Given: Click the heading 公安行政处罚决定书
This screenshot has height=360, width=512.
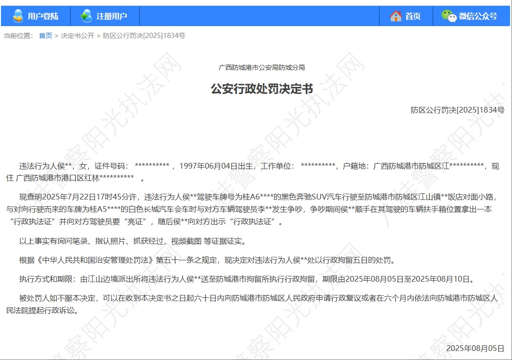Looking at the screenshot, I should coord(262,89).
